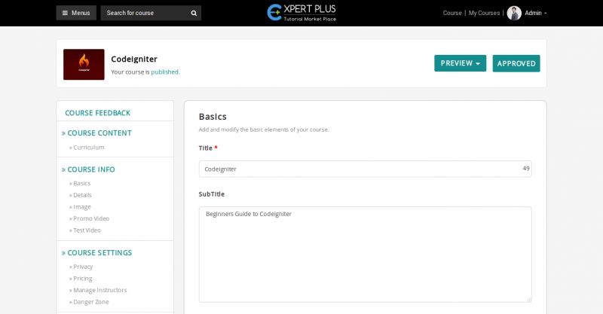Open Image in sidebar

click(x=82, y=207)
